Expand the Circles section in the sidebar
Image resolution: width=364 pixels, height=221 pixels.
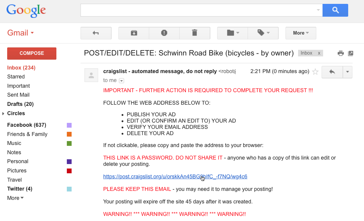tap(3, 113)
